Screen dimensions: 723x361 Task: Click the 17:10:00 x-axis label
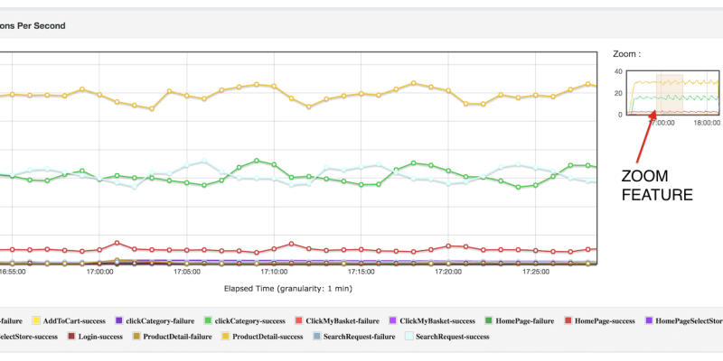[x=275, y=272]
